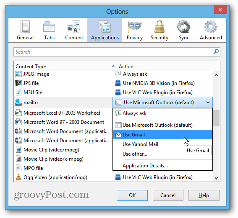Open the Advanced options tab
Image resolution: width=238 pixels, height=218 pixels.
pyautogui.click(x=211, y=30)
